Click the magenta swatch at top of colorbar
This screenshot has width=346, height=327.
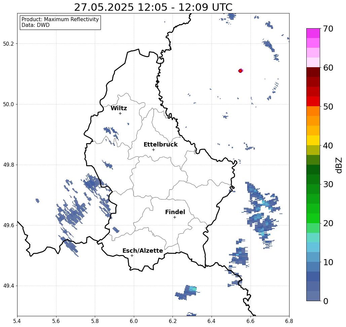click(313, 33)
